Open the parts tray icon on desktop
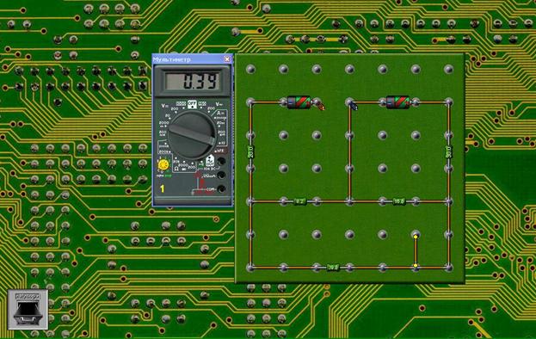The width and height of the screenshot is (536, 339). 28,309
